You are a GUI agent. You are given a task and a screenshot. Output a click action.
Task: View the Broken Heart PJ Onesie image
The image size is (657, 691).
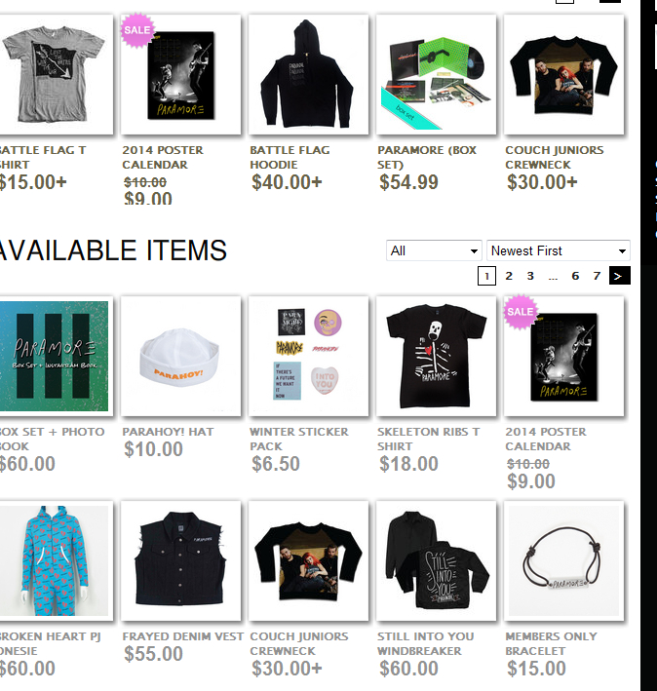pos(54,560)
